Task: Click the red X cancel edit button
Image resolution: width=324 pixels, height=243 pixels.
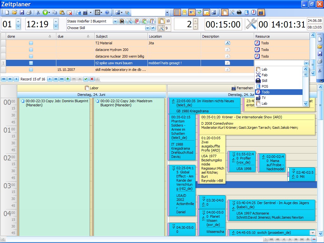Action: [x=92, y=79]
